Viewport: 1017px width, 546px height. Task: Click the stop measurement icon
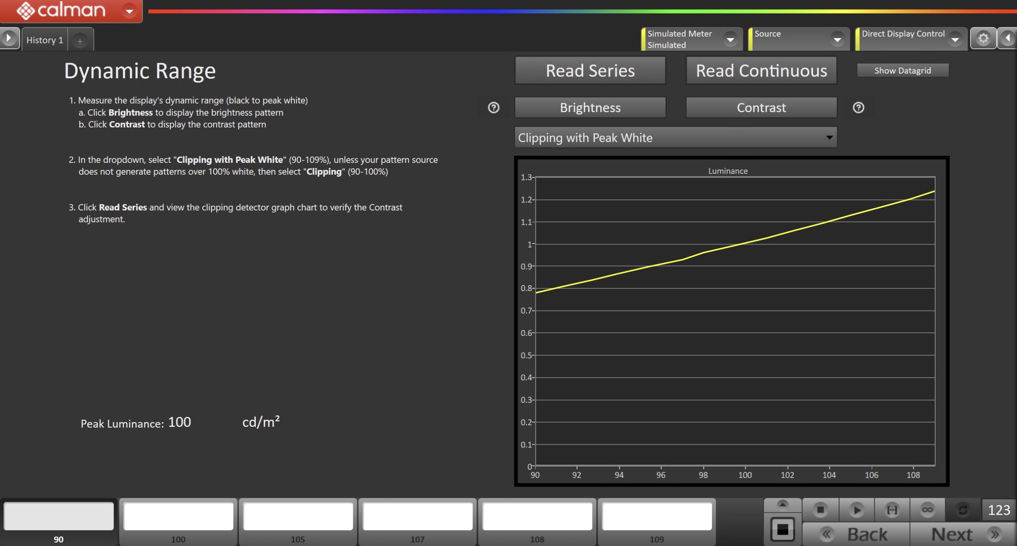click(x=820, y=509)
